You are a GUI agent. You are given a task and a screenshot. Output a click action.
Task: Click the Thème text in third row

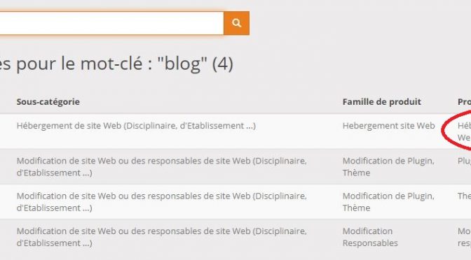[x=356, y=208]
